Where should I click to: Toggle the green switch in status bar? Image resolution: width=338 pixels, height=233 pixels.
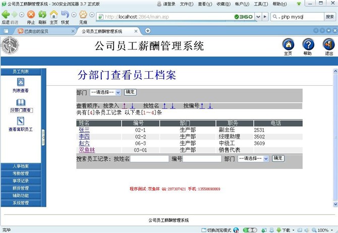coord(250,230)
